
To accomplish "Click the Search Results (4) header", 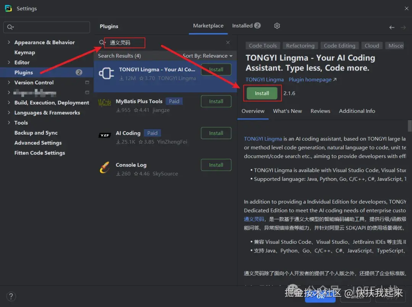I will tap(119, 56).
